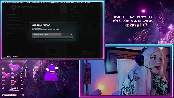Open the notifications icon in game header
Viewport: 174px width, 98px height.
point(87,6)
